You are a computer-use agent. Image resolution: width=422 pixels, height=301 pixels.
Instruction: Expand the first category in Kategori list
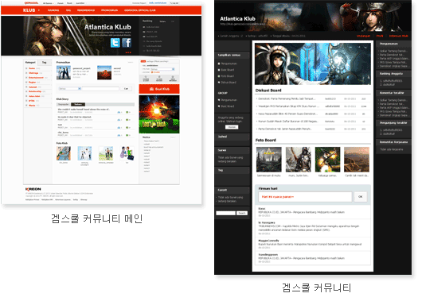[x=32, y=68]
